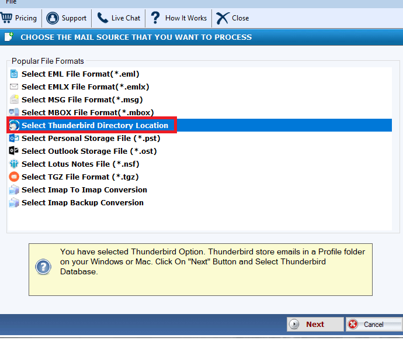This screenshot has height=355, width=403.
Task: Click the Thunderbird logo icon
Action: point(14,125)
